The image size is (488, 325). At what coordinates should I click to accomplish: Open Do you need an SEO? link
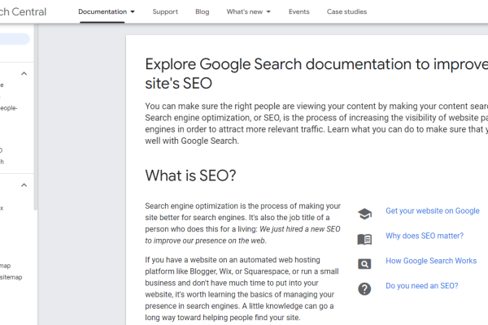(x=421, y=285)
